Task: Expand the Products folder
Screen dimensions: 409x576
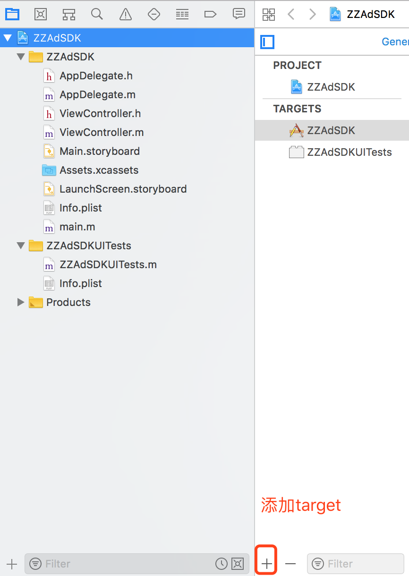Action: click(x=20, y=302)
